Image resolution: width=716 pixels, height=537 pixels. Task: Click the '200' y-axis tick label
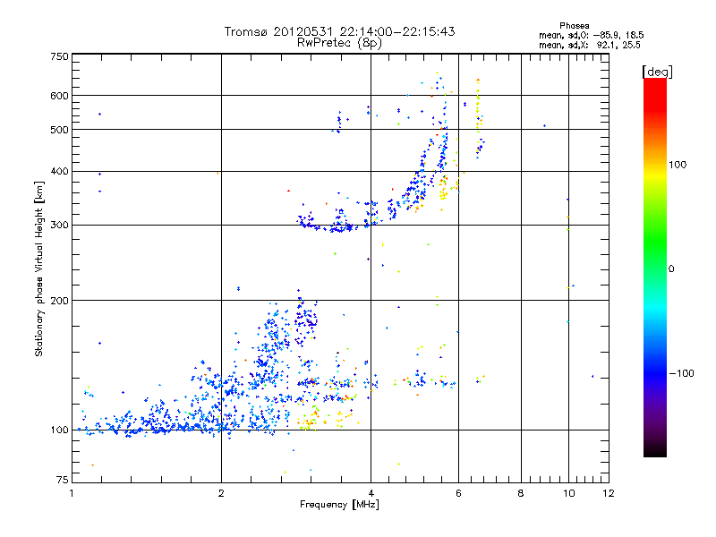click(60, 301)
